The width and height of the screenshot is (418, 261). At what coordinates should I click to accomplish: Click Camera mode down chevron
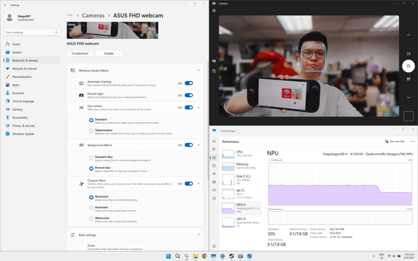pos(408,97)
